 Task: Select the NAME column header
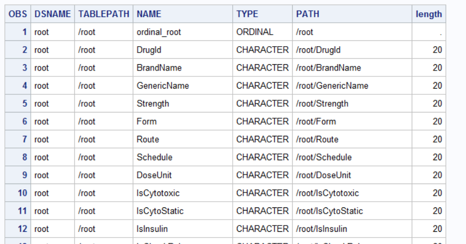click(149, 14)
